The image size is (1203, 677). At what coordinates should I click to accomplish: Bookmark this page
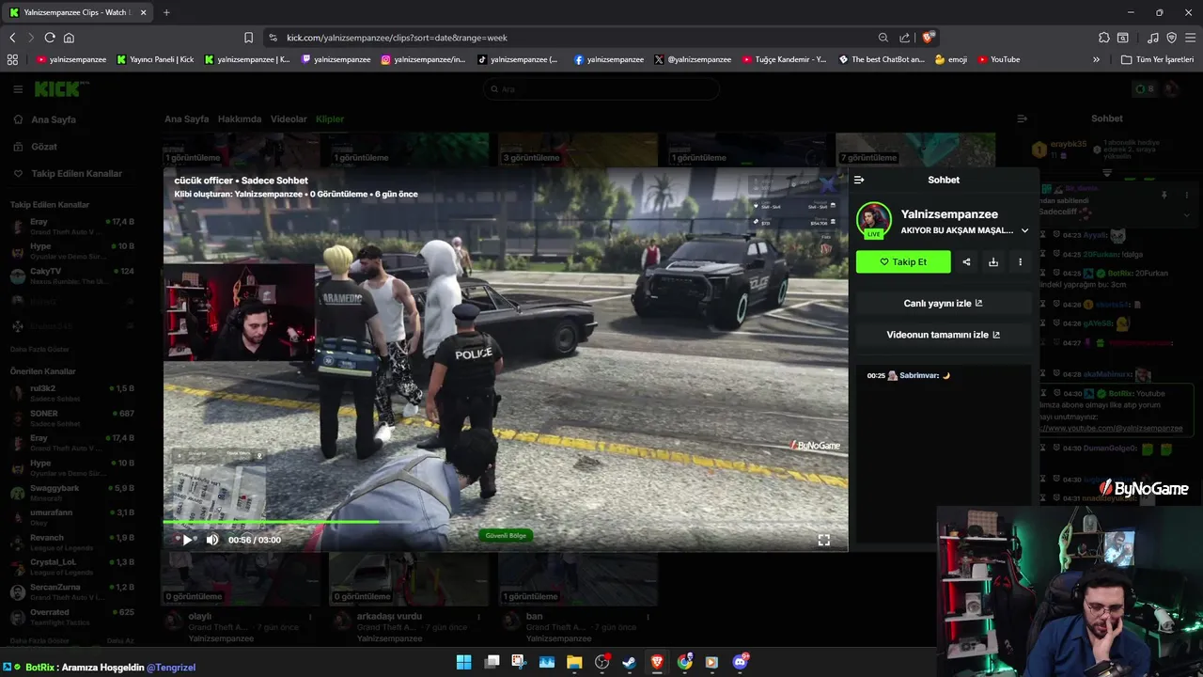[x=248, y=38]
